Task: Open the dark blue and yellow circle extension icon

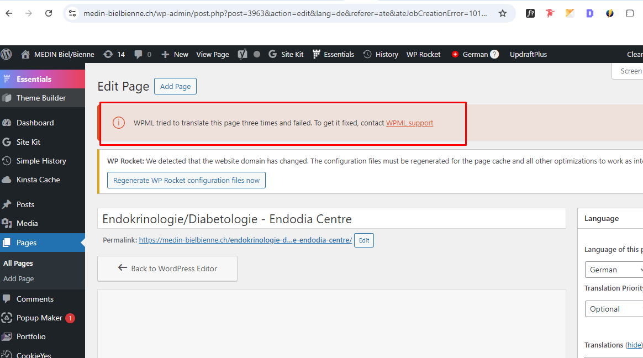Action: click(x=610, y=13)
